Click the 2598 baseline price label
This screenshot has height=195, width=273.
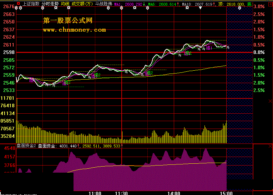(9, 52)
